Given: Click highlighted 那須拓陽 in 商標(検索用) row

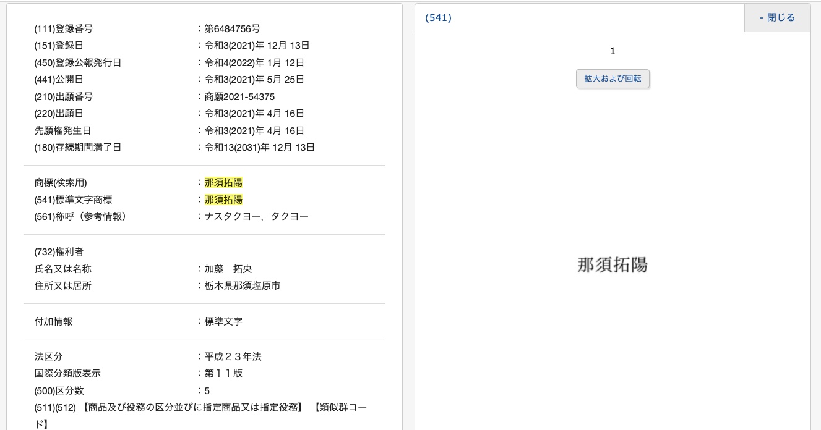Looking at the screenshot, I should (x=223, y=182).
